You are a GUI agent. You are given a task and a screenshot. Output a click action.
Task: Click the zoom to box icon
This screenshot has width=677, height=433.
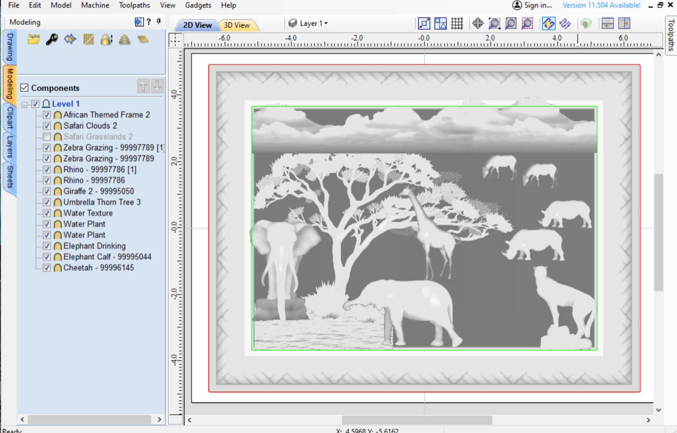click(x=494, y=23)
